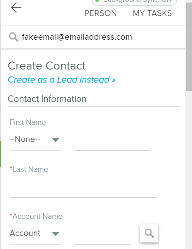Screen dimensions: 192x249
Task: Follow the Create as a Lead instead link
Action: (62, 80)
